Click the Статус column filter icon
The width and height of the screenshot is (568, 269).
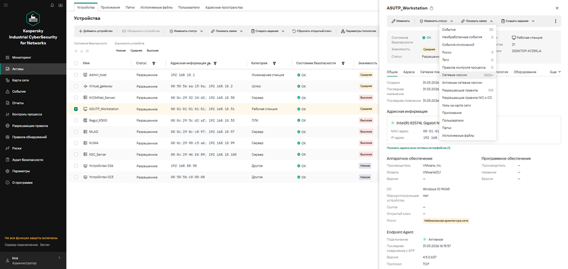[153, 63]
